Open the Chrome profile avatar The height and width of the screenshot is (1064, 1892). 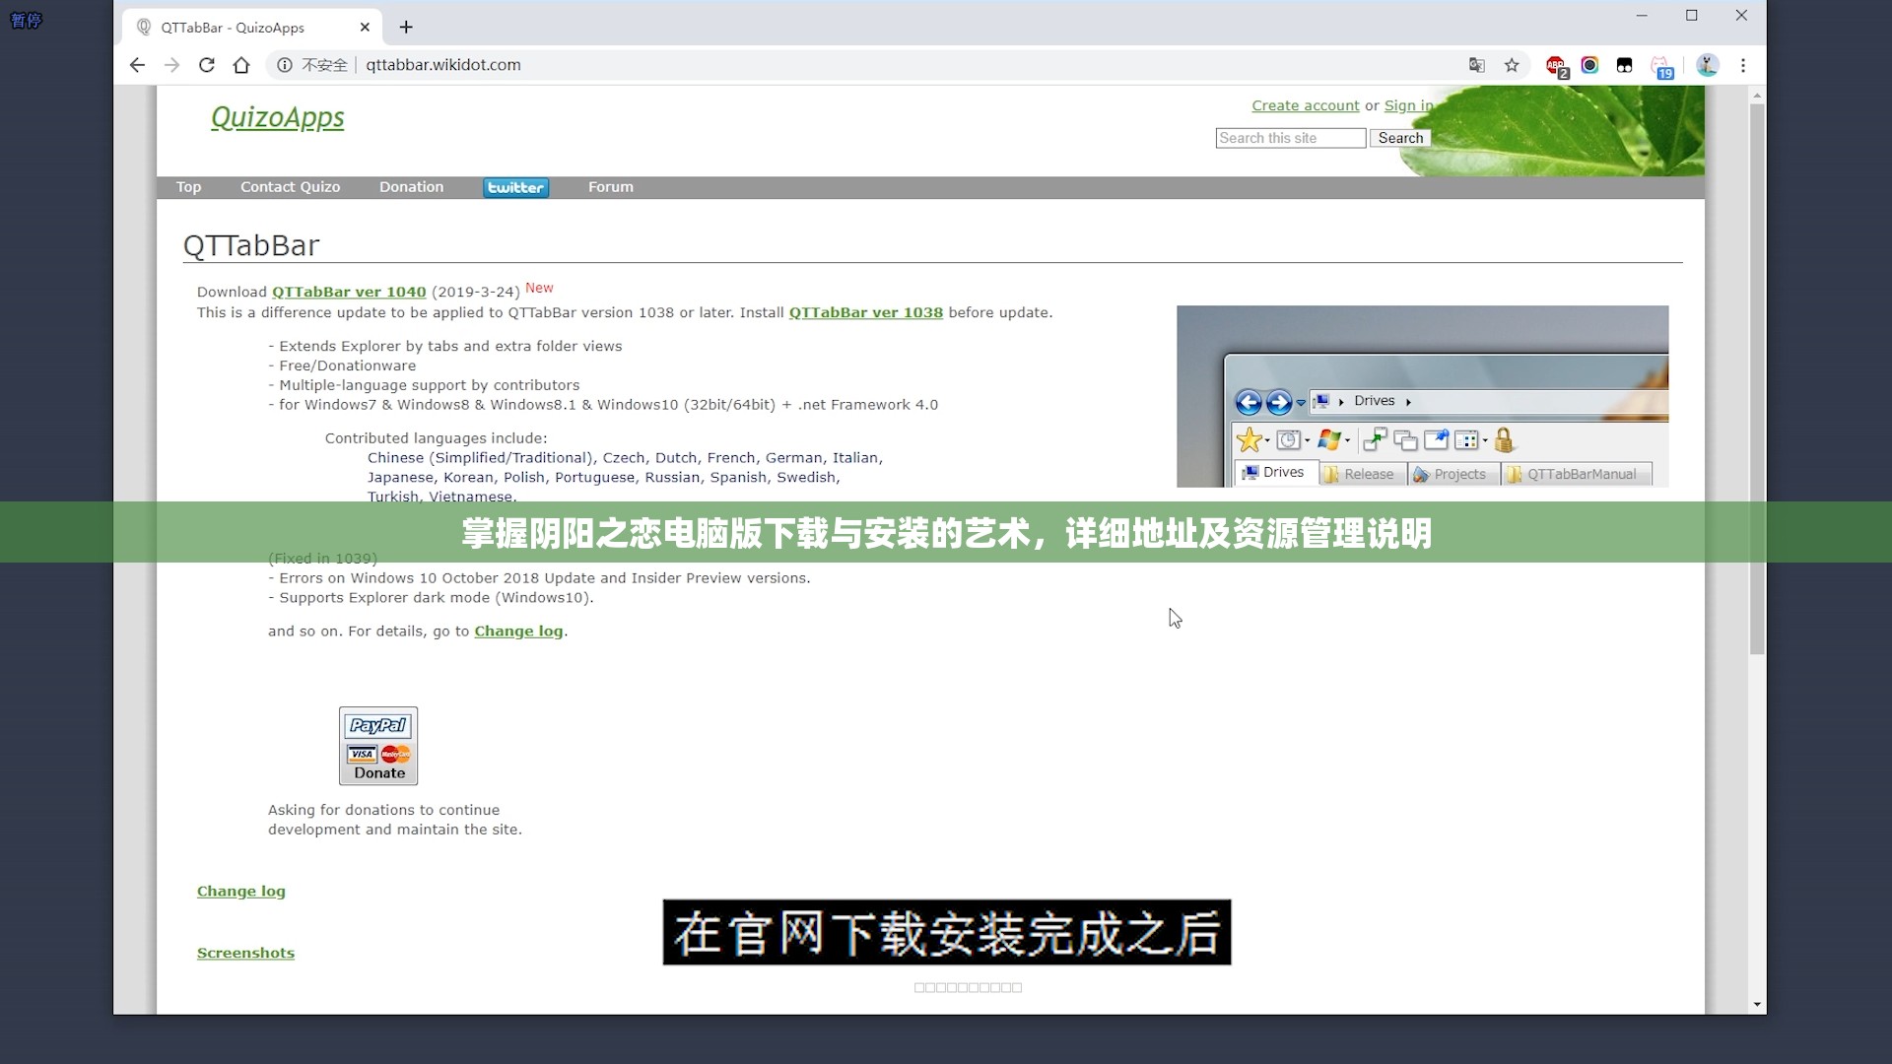1708,65
